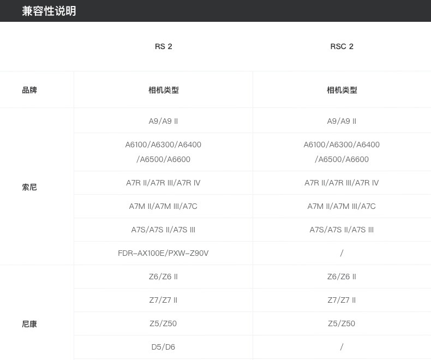431x360 pixels.
Task: Select Z5/Z50 in RS 2 column
Action: tap(163, 323)
